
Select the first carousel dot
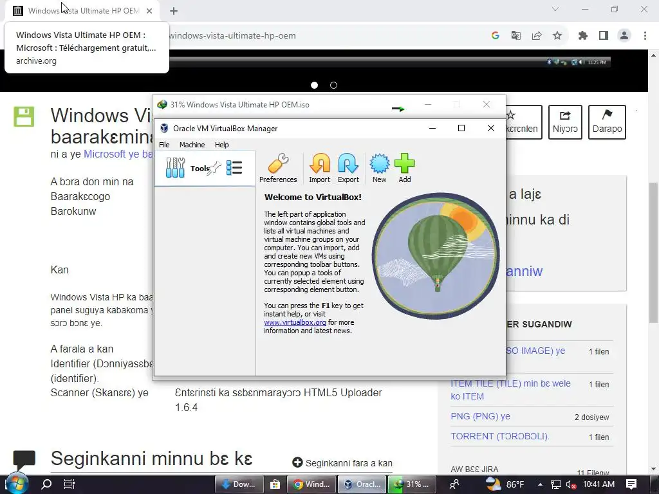[x=314, y=86]
